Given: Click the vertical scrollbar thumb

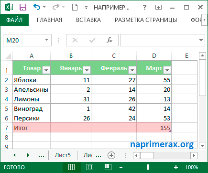Looking at the screenshot, I should (x=202, y=77).
